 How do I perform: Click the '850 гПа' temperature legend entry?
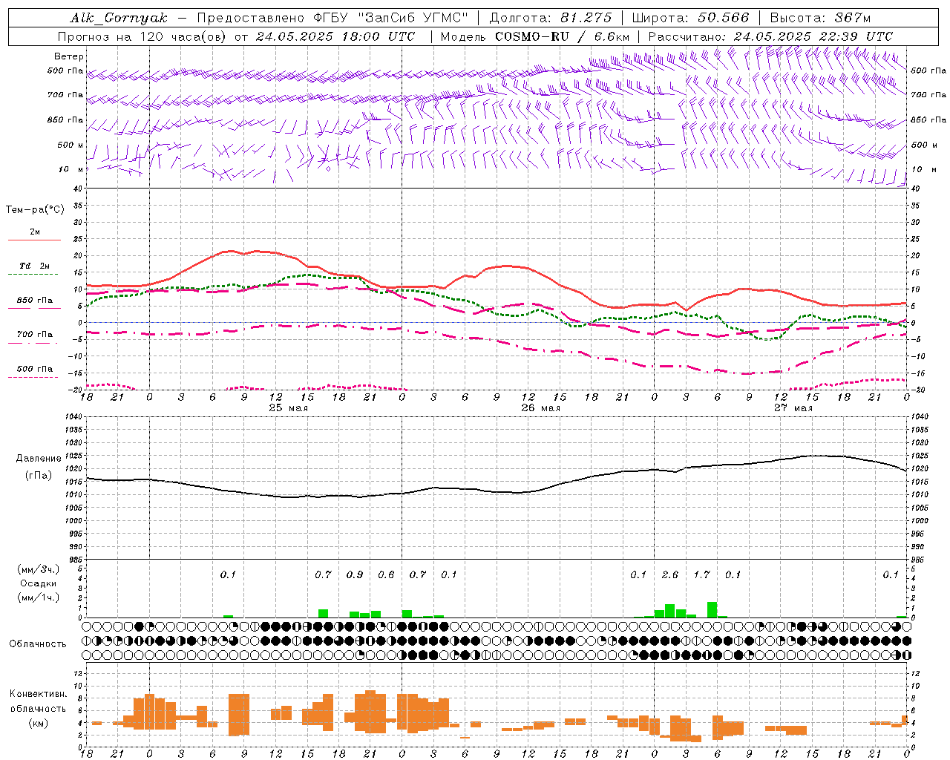(x=35, y=301)
